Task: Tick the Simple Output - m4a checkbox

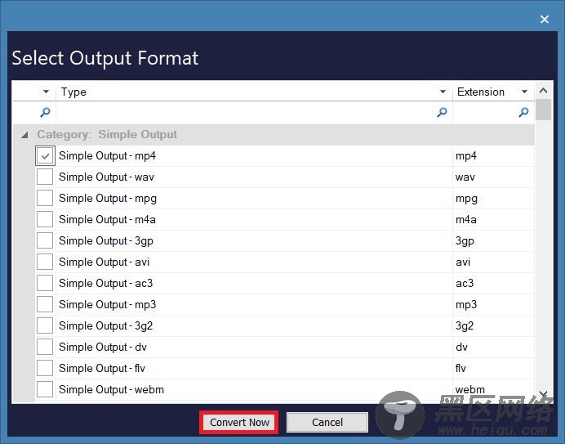Action: tap(45, 219)
